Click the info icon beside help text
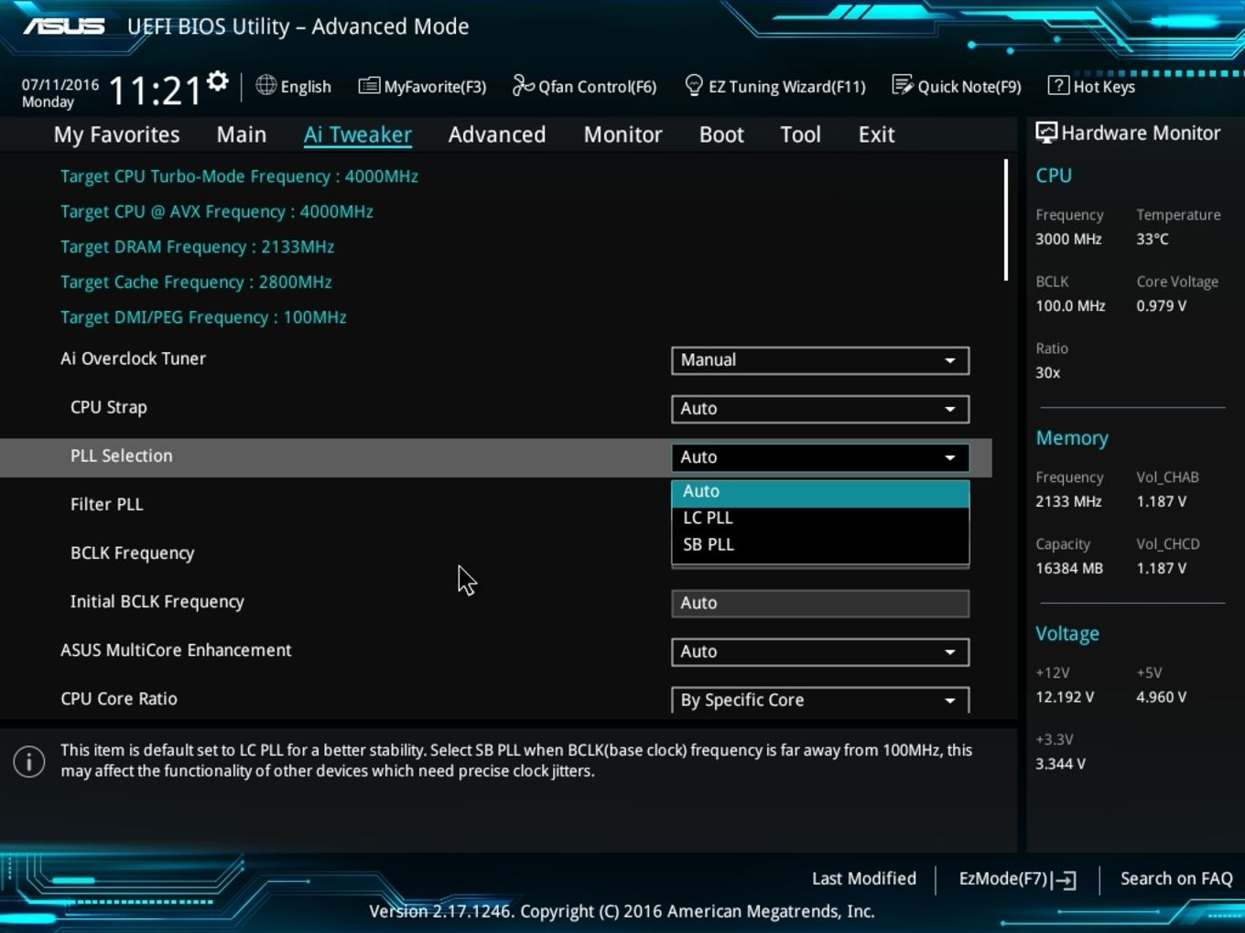 point(29,761)
